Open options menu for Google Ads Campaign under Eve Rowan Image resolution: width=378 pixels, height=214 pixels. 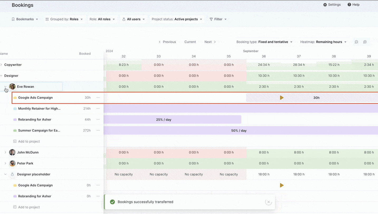point(98,98)
